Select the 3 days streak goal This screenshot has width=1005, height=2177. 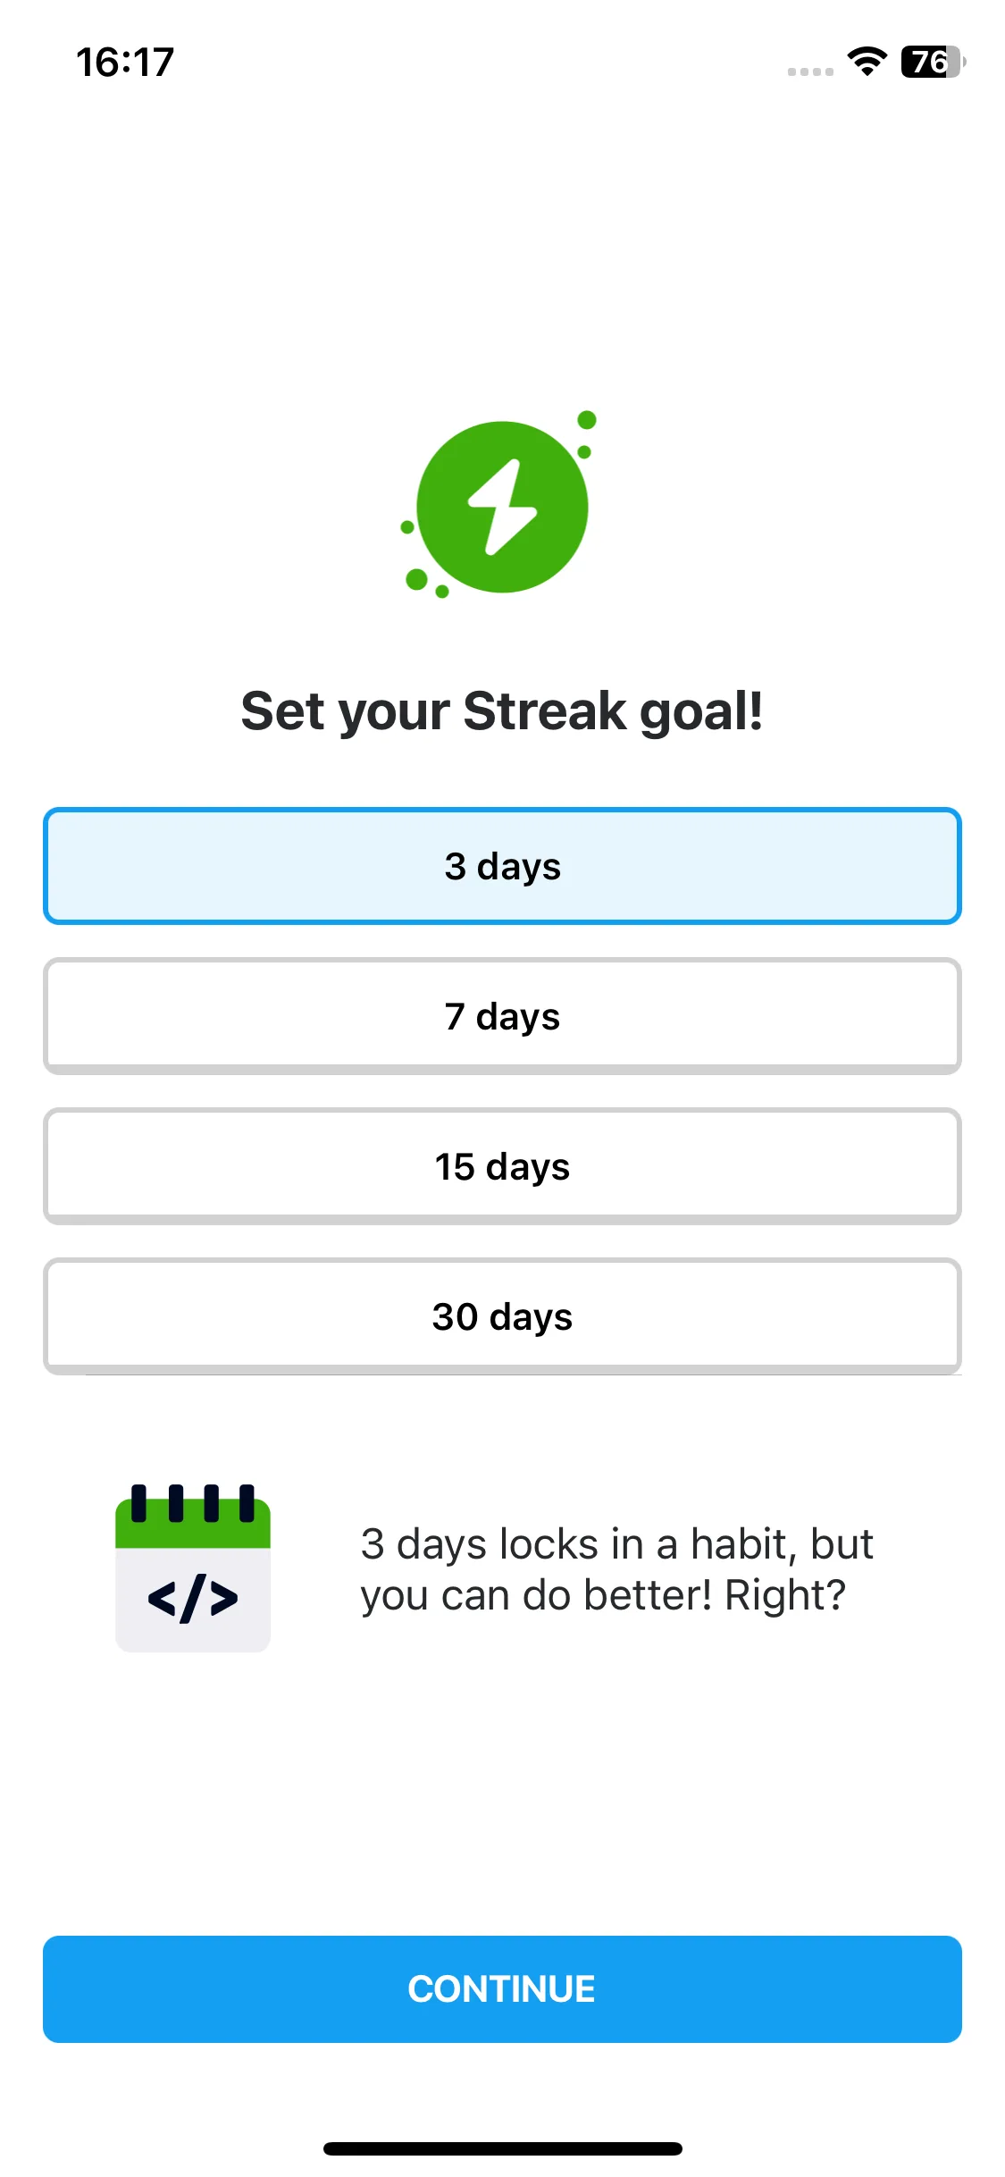502,866
